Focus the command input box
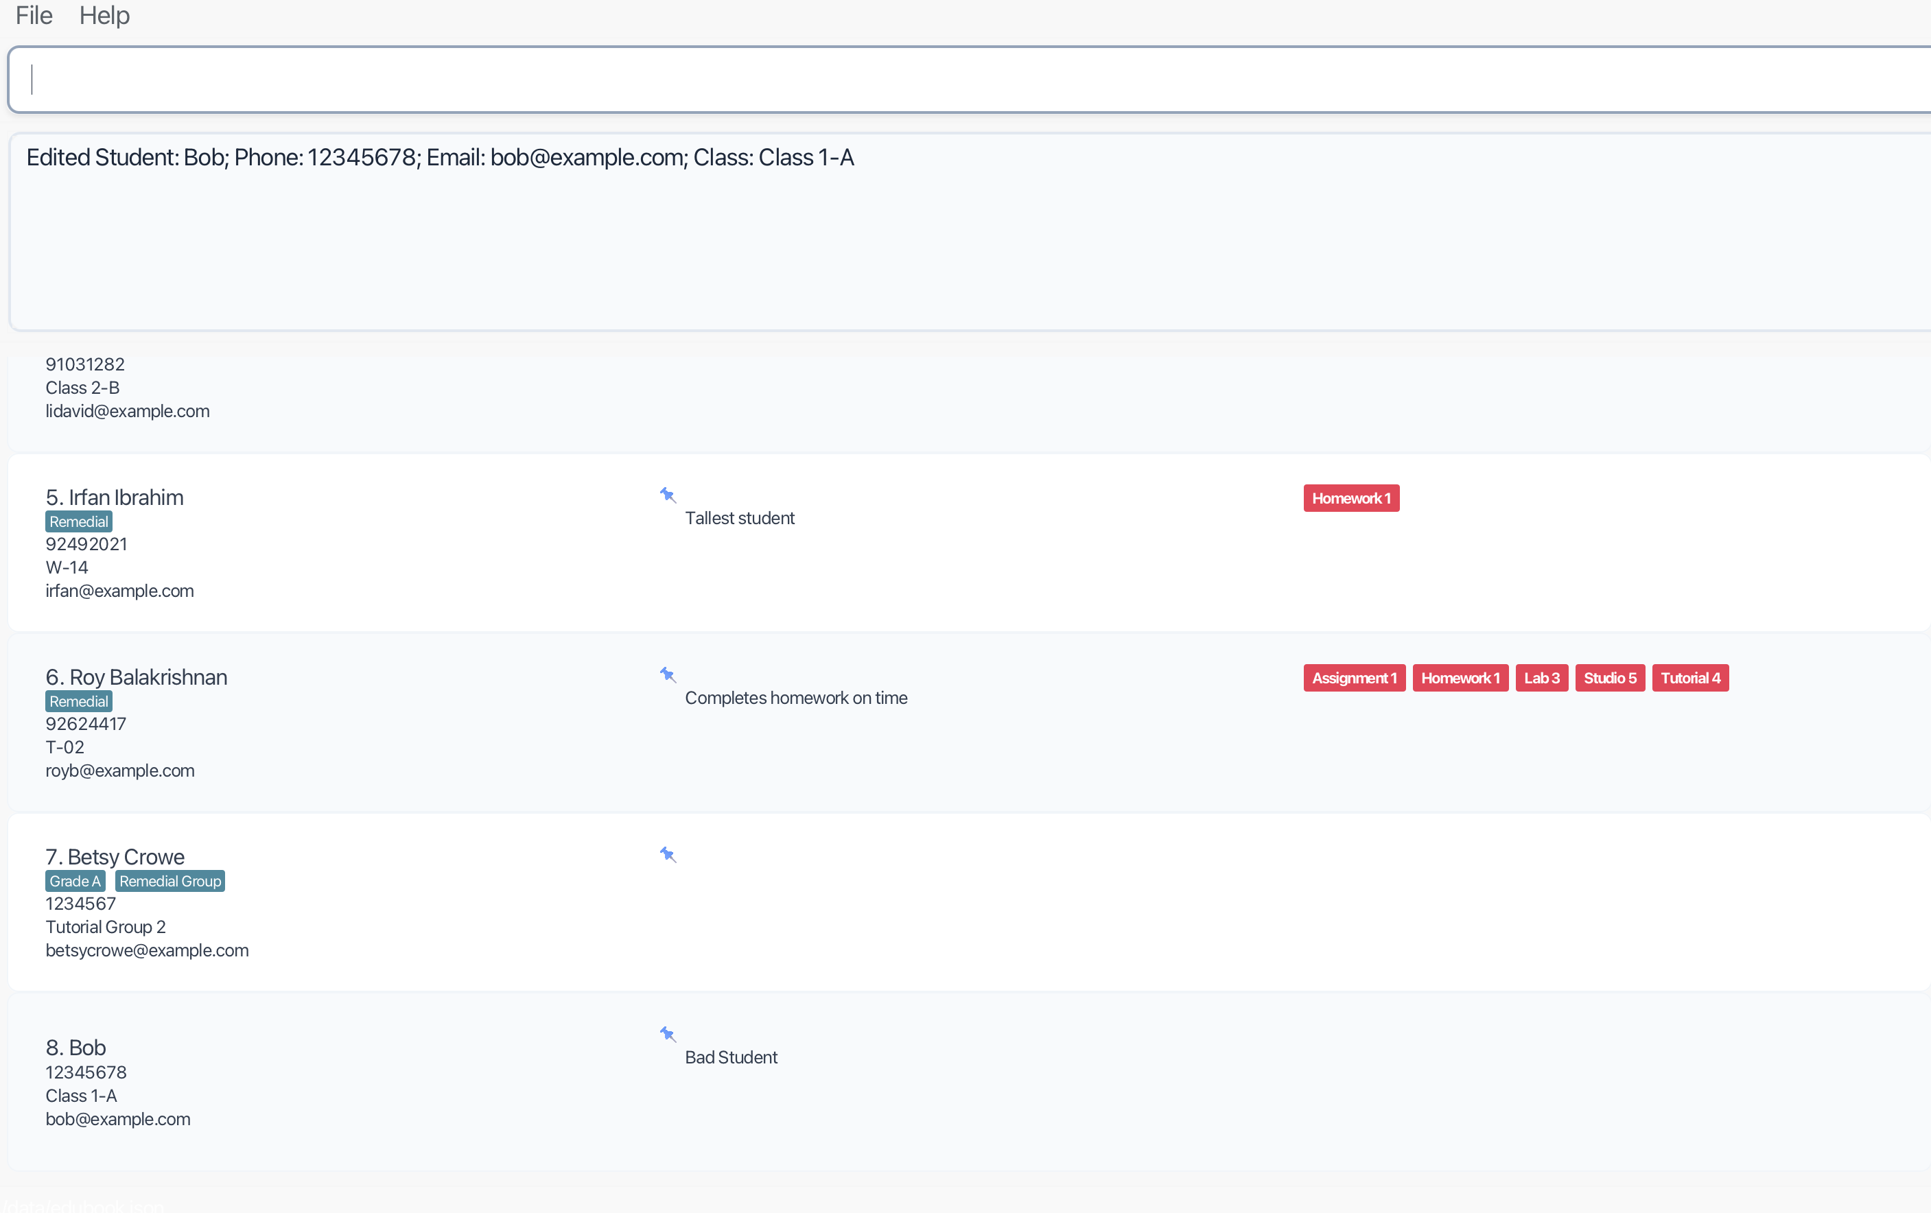Screen dimensions: 1931x1213 coord(962,80)
